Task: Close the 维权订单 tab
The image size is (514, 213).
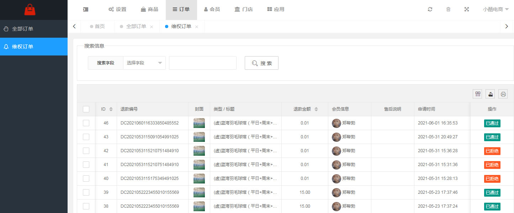Action: (197, 27)
